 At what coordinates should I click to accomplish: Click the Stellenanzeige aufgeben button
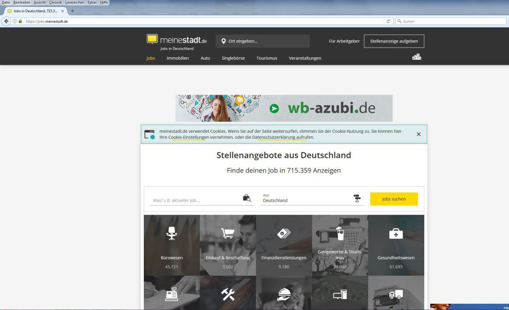(394, 41)
